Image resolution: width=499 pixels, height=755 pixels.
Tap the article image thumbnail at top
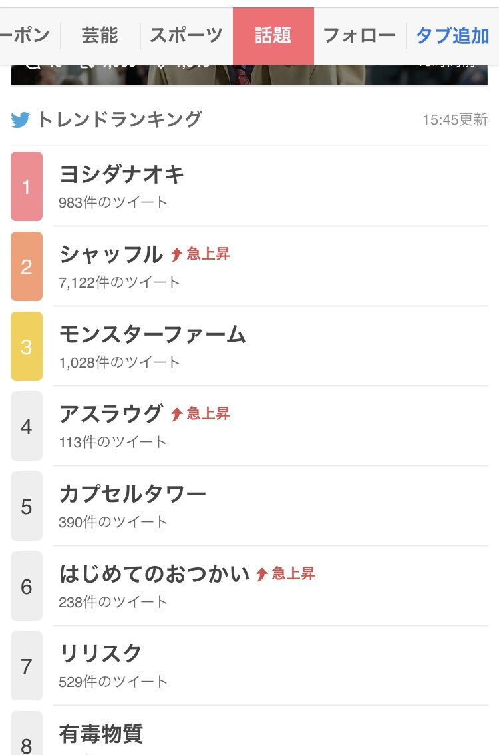249,75
